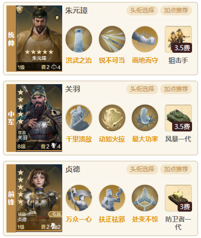Screen dimensions: 201x238
Task: Select the 扶正祛邪 horn skill icon
Action: click(x=112, y=198)
